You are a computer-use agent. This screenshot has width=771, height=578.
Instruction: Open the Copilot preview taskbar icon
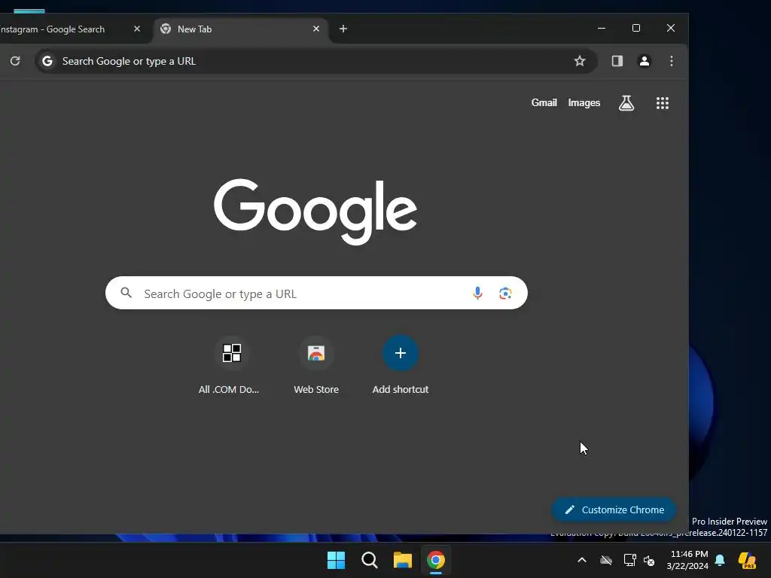(x=747, y=560)
